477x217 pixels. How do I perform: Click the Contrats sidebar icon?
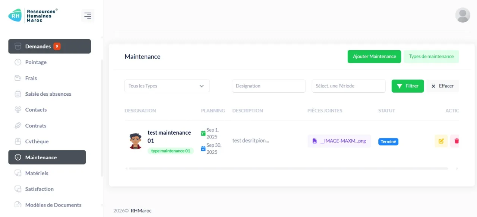(x=18, y=125)
